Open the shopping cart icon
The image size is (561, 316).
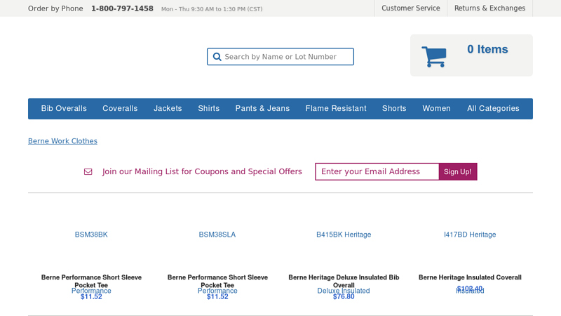(433, 57)
